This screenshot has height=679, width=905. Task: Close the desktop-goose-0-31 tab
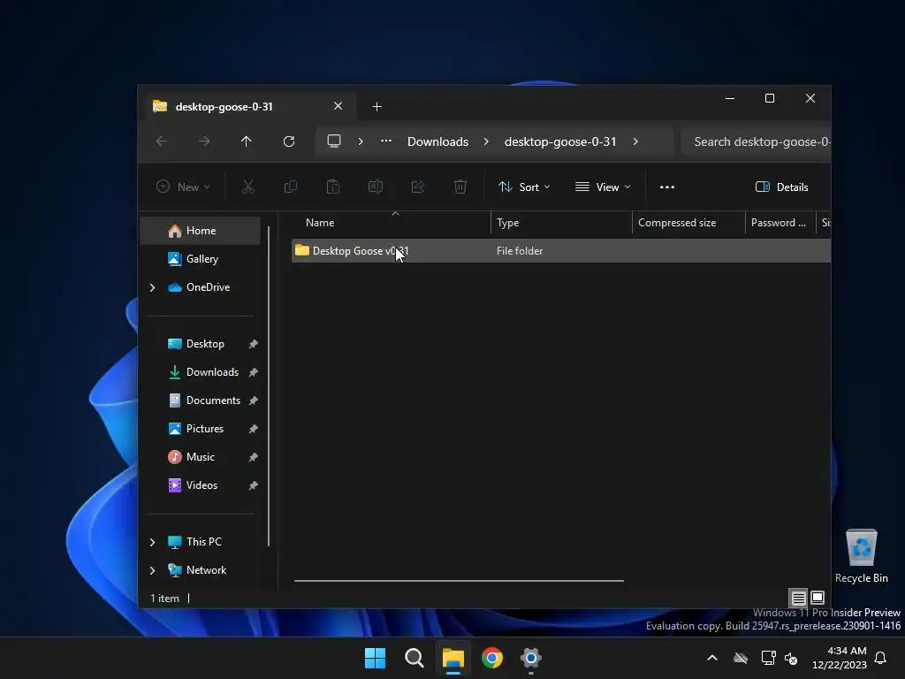[x=338, y=106]
